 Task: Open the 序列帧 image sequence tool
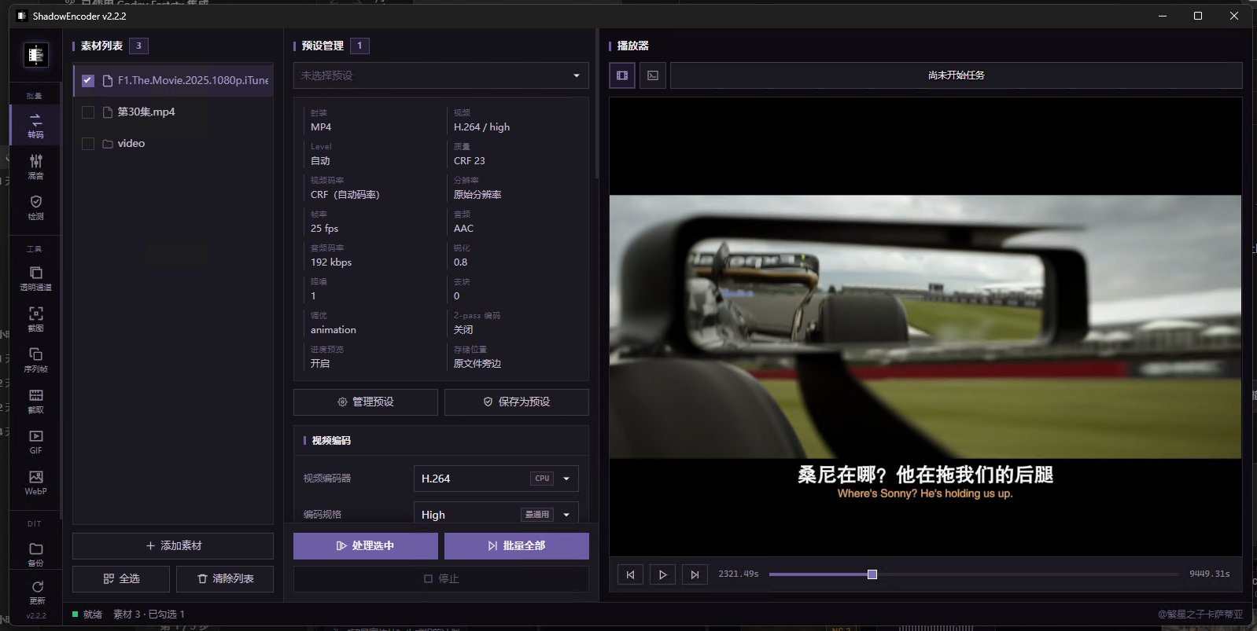click(x=35, y=360)
